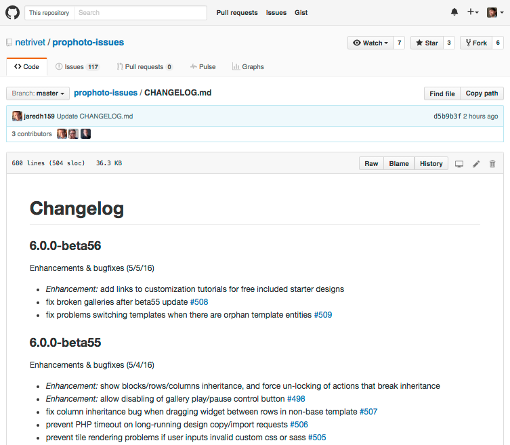Click the 3 contributors label
Viewport: 510px width, 445px height.
(32, 133)
